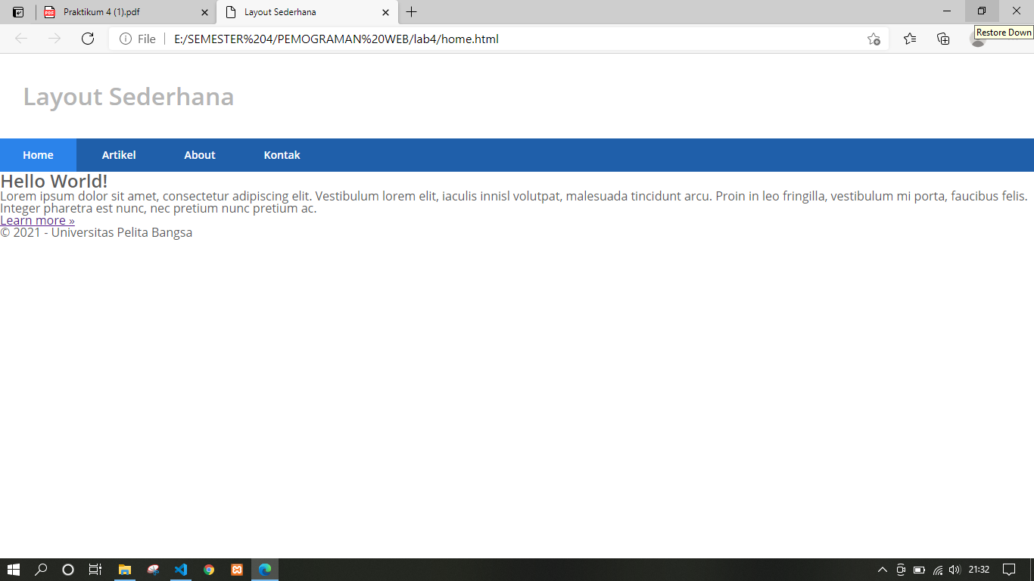The height and width of the screenshot is (581, 1034).
Task: Launch XAMPP from the taskbar
Action: click(x=237, y=570)
